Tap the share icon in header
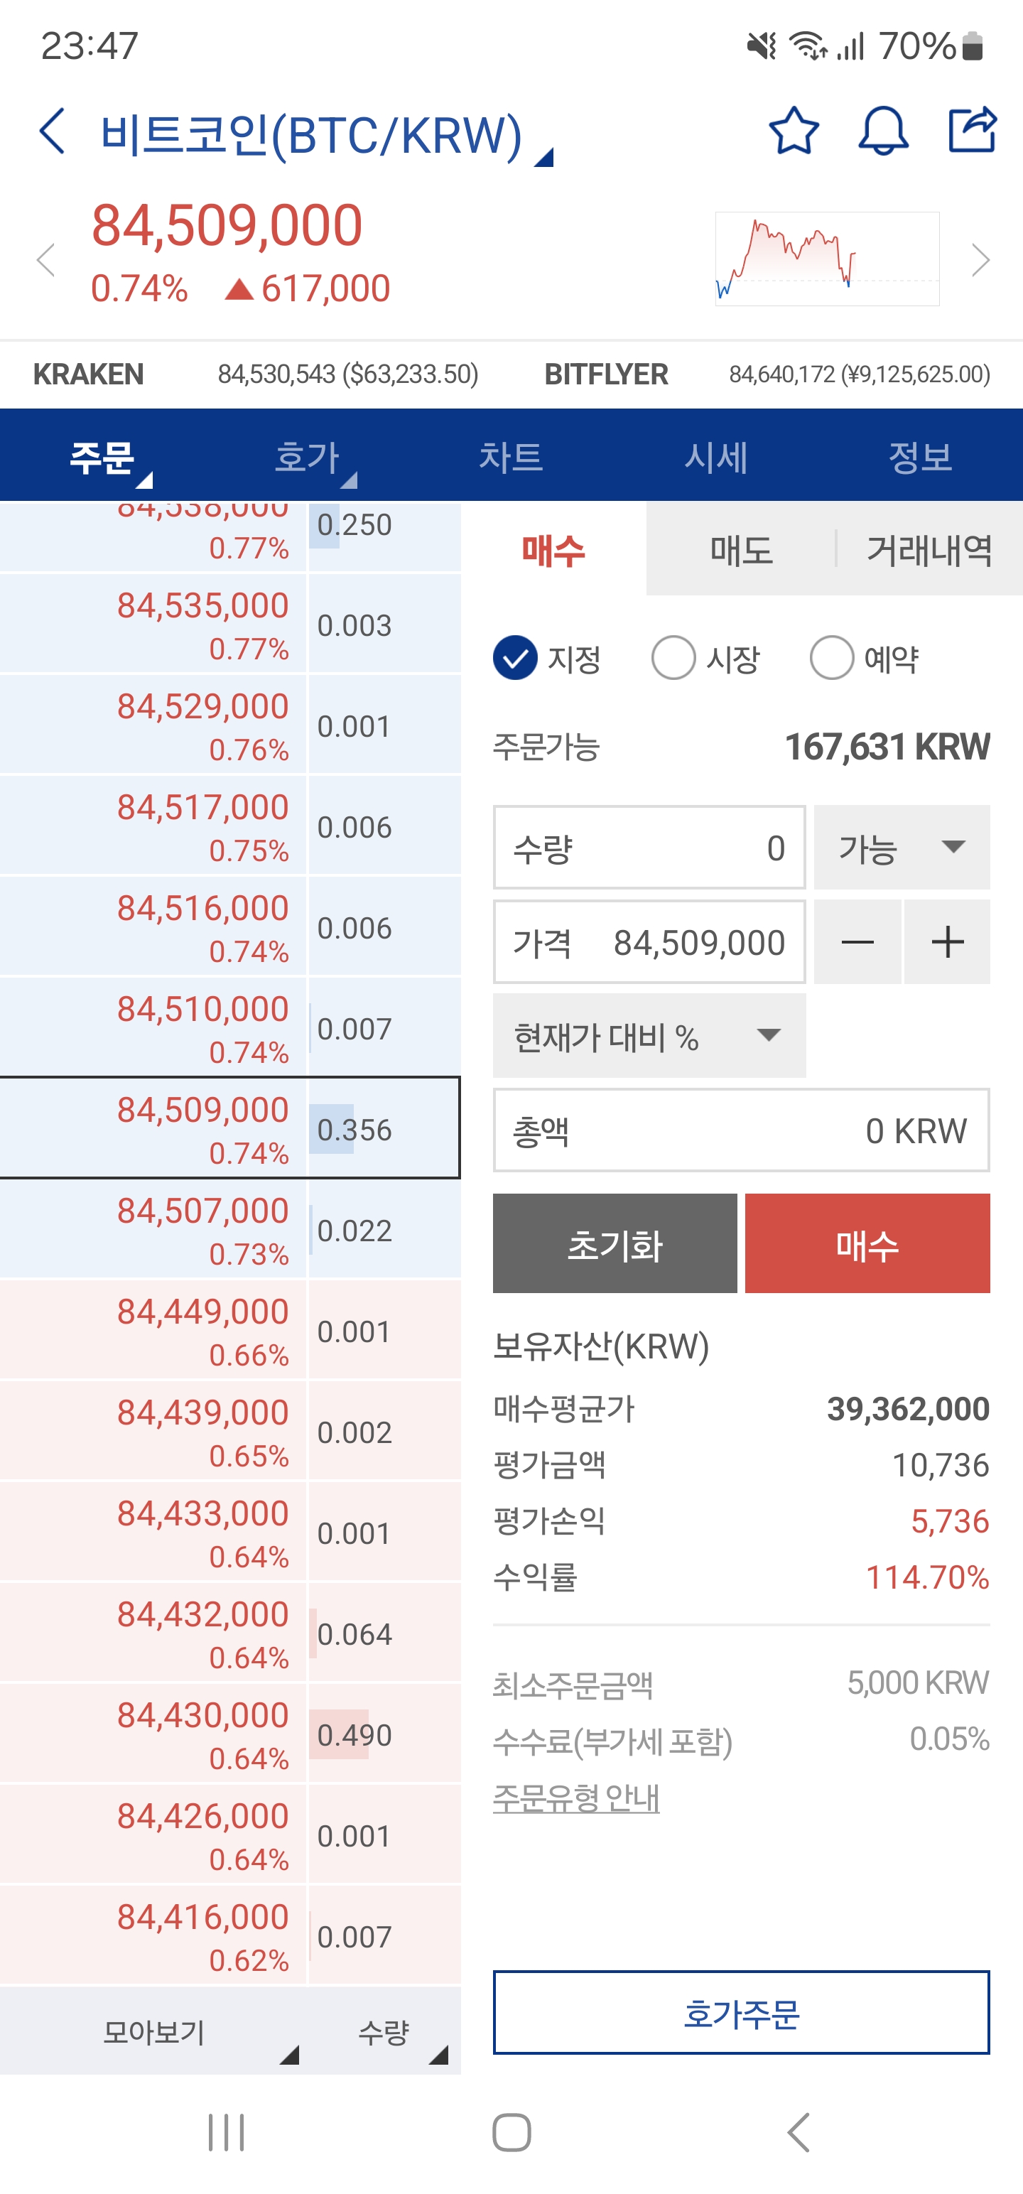The image size is (1023, 2194). pyautogui.click(x=972, y=130)
